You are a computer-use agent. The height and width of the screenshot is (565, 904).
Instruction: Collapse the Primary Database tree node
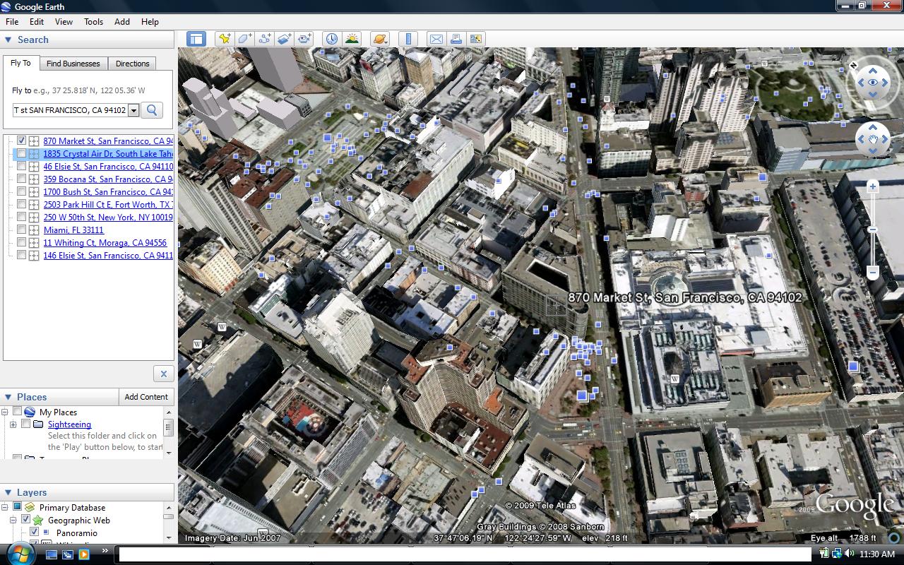click(5, 507)
